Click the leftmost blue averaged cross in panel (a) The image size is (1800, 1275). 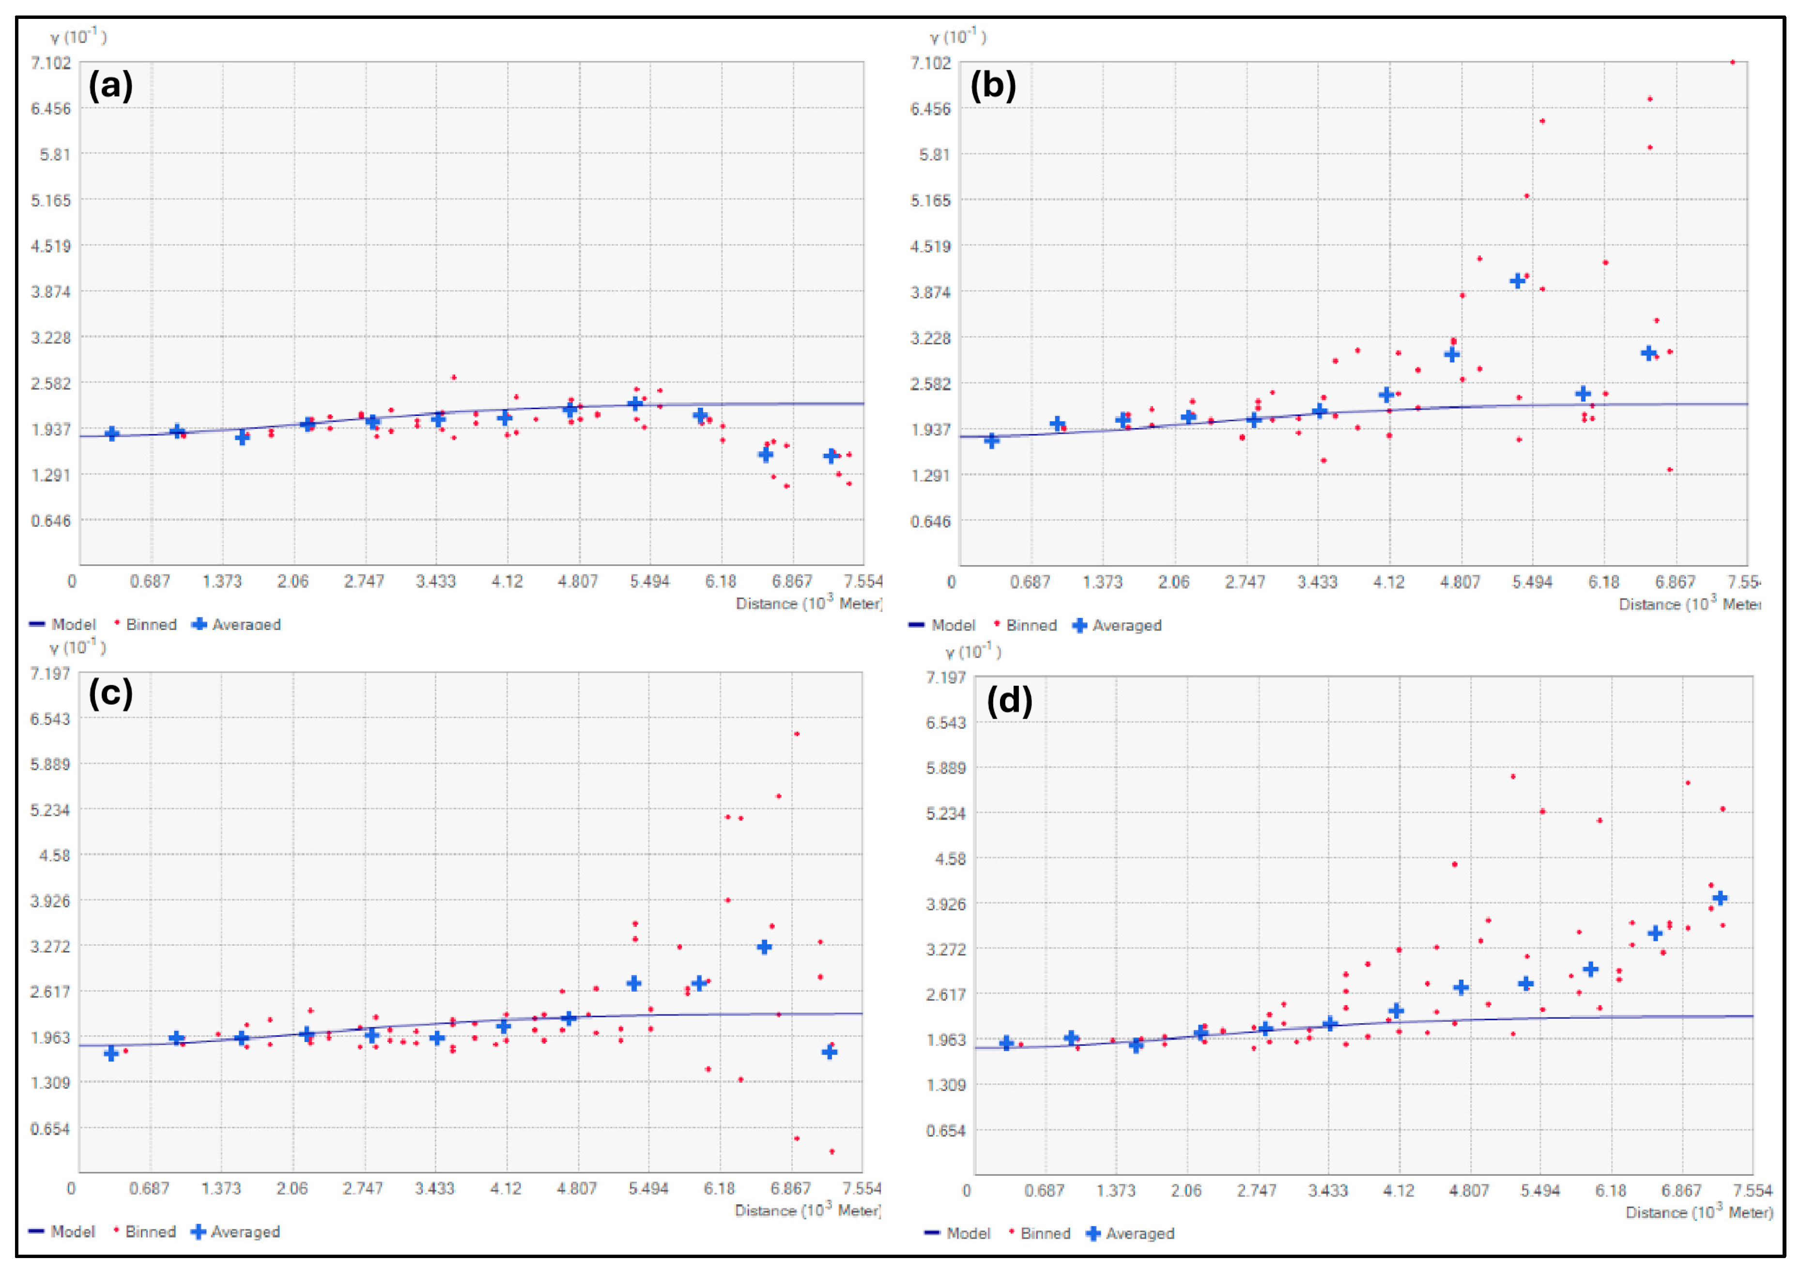point(112,434)
